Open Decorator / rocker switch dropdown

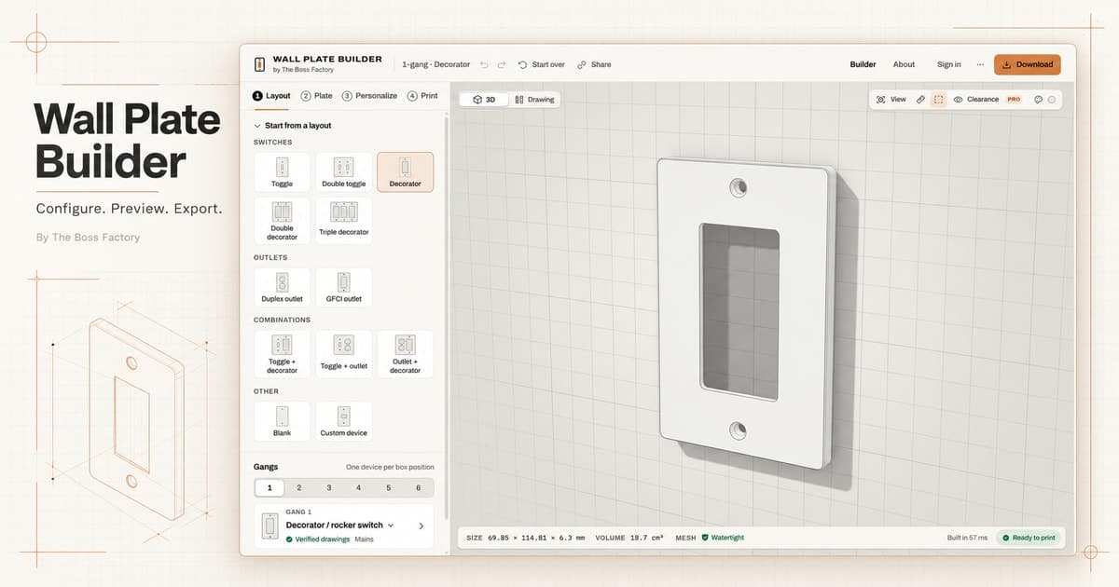339,526
